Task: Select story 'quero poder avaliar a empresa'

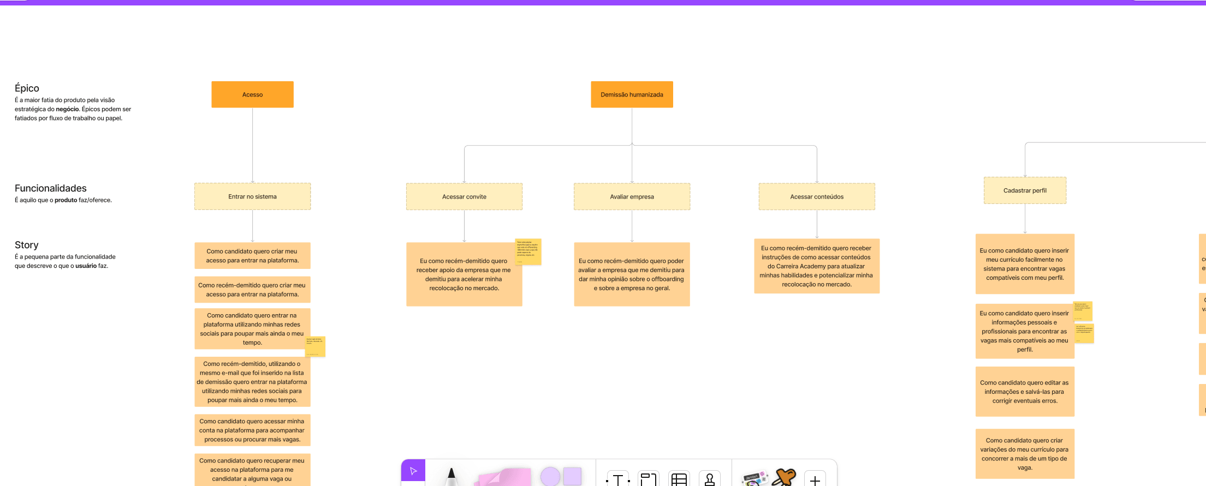Action: pos(632,274)
